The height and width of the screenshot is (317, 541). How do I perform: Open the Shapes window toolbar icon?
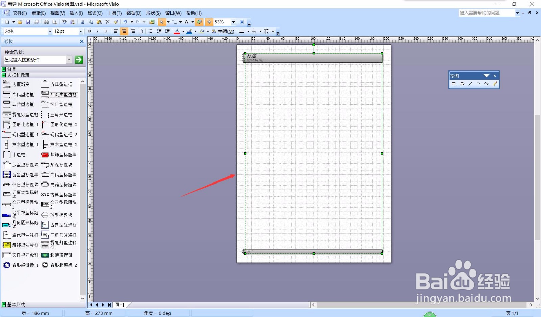pos(152,22)
